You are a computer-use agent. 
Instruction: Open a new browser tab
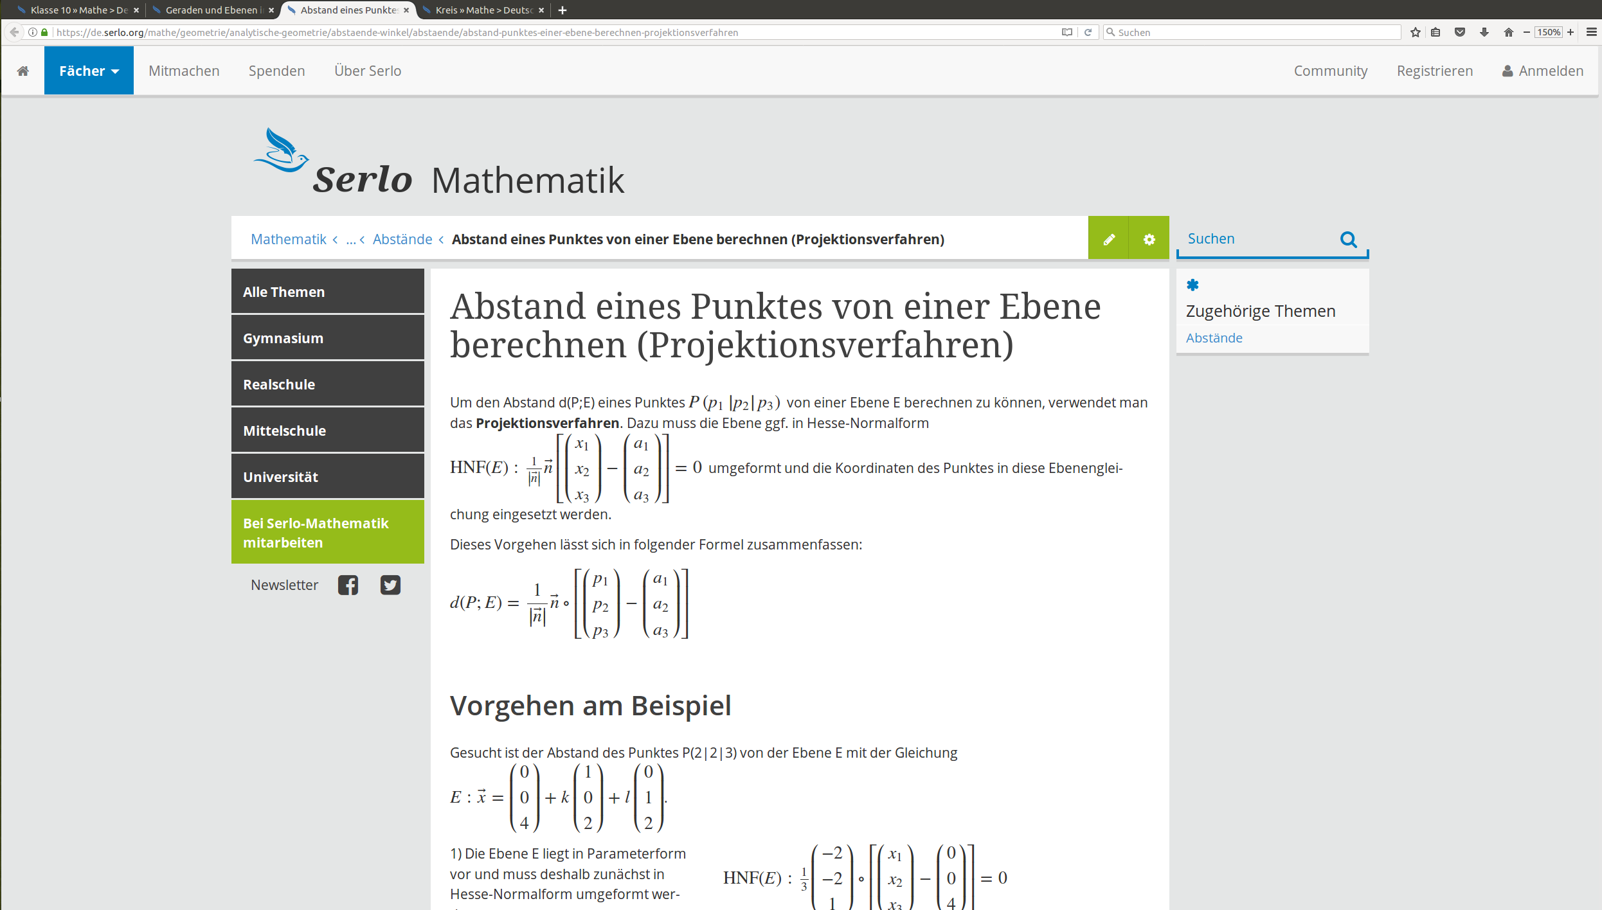click(x=562, y=10)
